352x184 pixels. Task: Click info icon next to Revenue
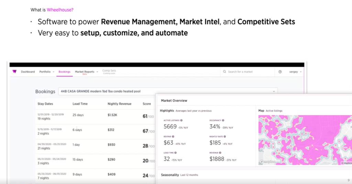coord(220,153)
